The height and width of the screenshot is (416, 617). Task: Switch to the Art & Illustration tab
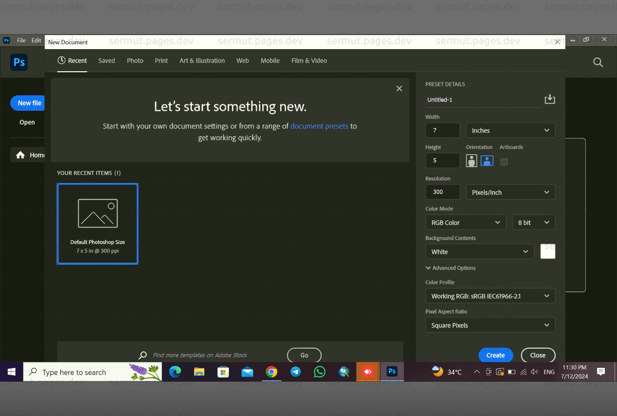click(202, 61)
